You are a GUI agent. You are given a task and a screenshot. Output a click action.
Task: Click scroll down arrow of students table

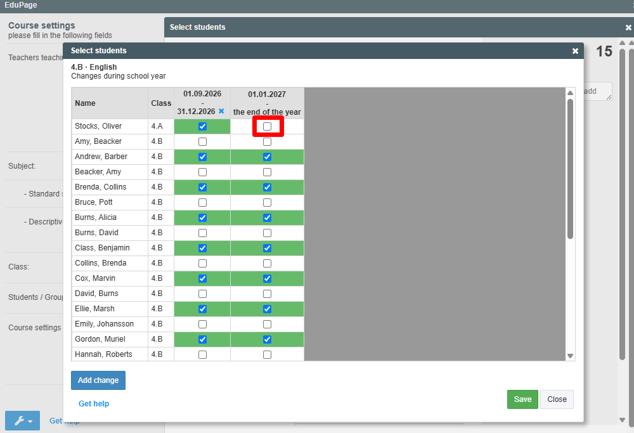[570, 356]
